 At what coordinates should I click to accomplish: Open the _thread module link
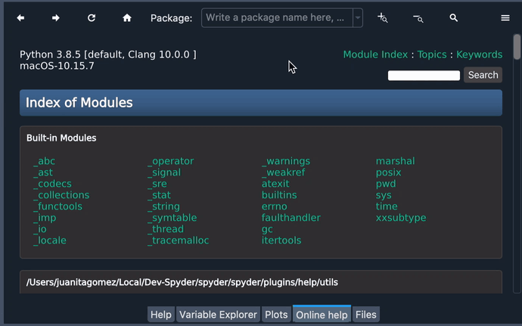tap(166, 229)
